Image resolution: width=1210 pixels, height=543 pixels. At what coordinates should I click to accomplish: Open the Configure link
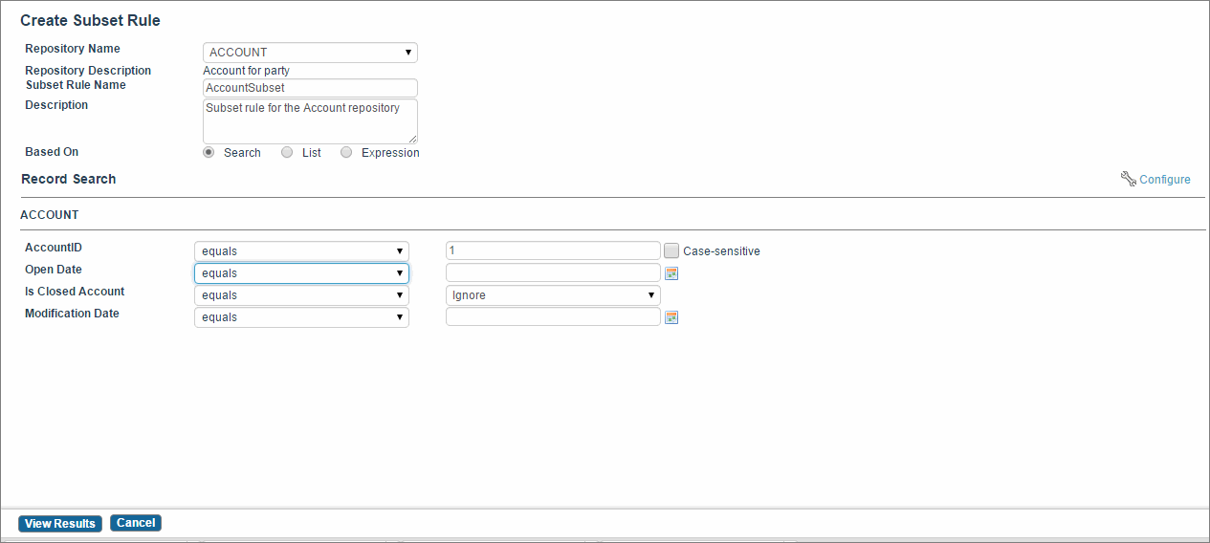[1165, 180]
